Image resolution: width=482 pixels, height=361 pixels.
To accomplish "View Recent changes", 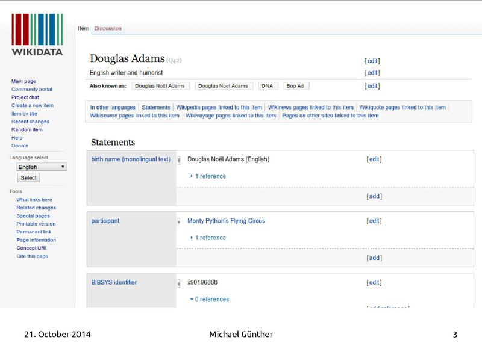I will 31,122.
